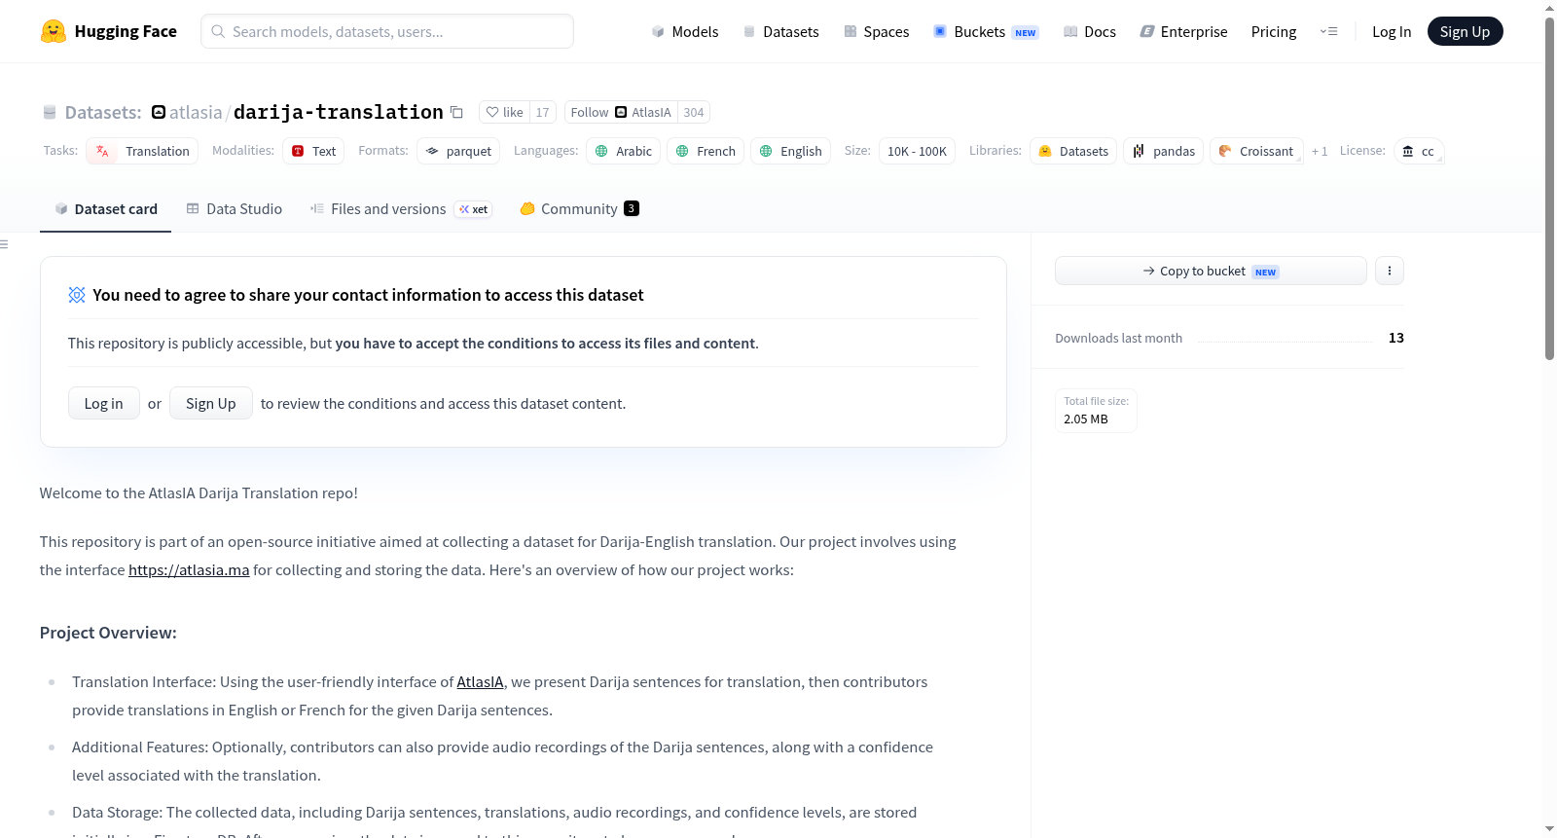The image size is (1557, 838).
Task: Click the Datasets: breadcrumb label
Action: point(103,112)
